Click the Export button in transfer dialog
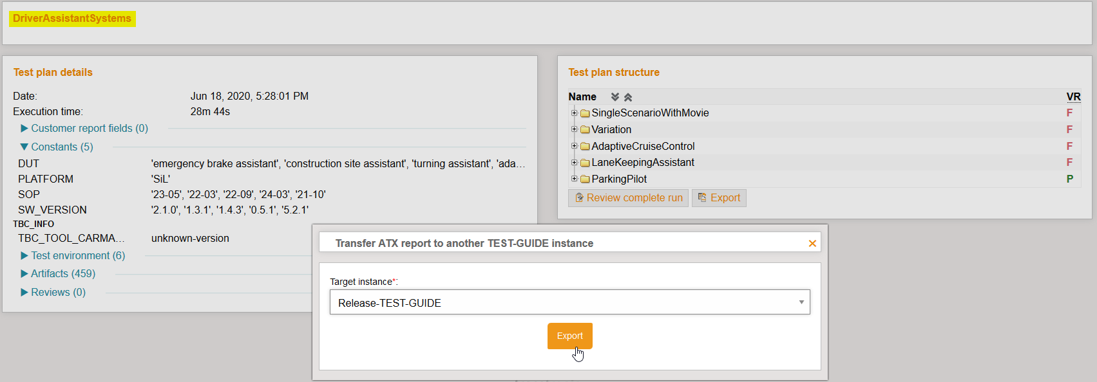 point(569,336)
